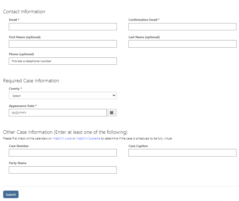
Task: Select the Party Name input field
Action: point(63,170)
